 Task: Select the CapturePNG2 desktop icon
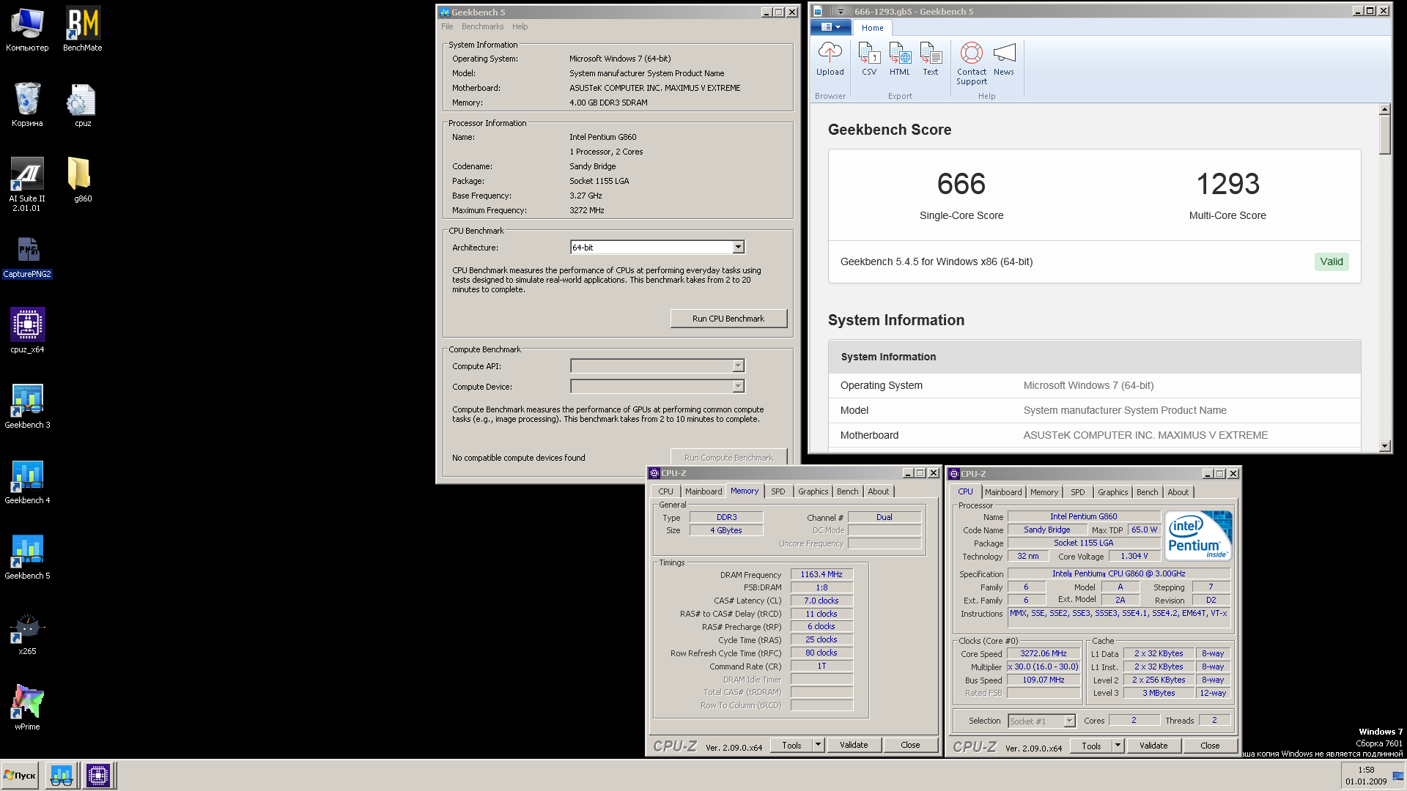[x=27, y=256]
